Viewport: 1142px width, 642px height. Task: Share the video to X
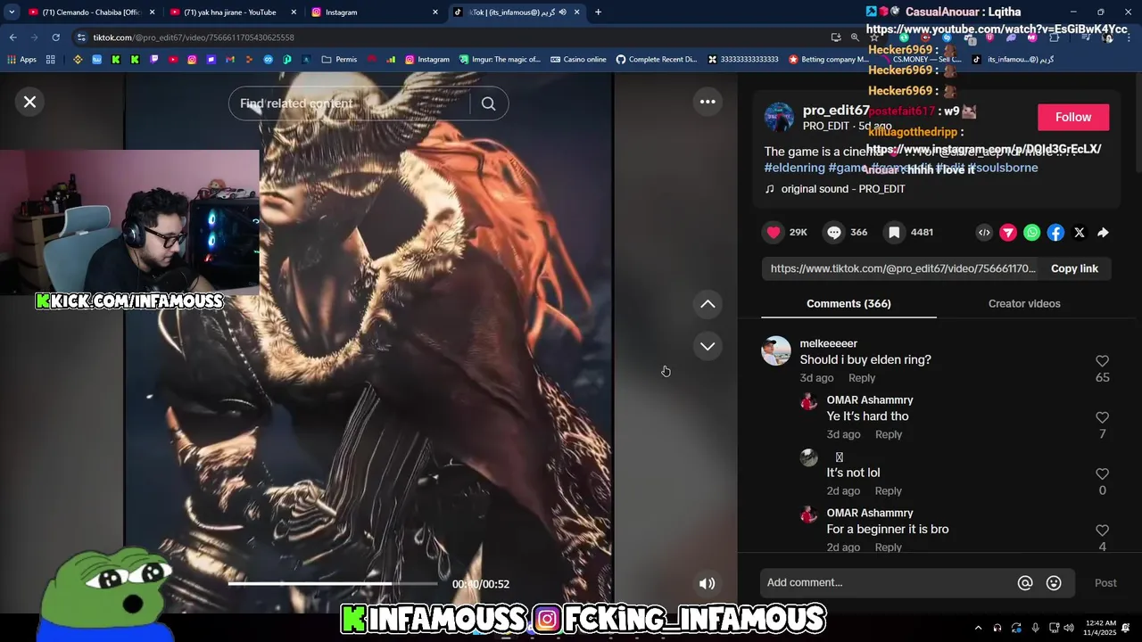click(1080, 233)
